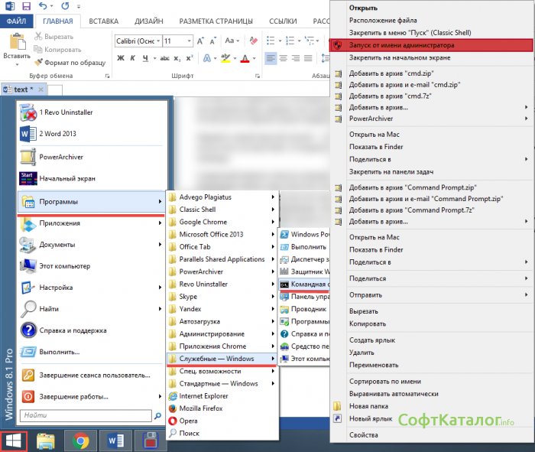Type in the Найти start menu search box
The width and height of the screenshot is (535, 452).
click(84, 415)
